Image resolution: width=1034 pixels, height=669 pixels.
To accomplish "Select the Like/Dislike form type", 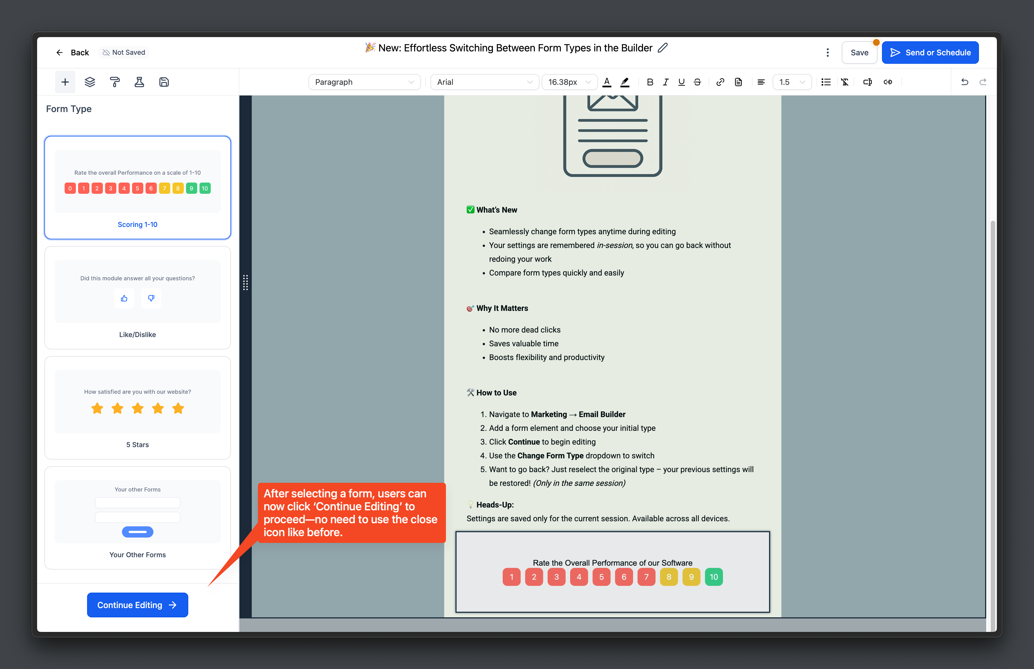I will pyautogui.click(x=137, y=297).
